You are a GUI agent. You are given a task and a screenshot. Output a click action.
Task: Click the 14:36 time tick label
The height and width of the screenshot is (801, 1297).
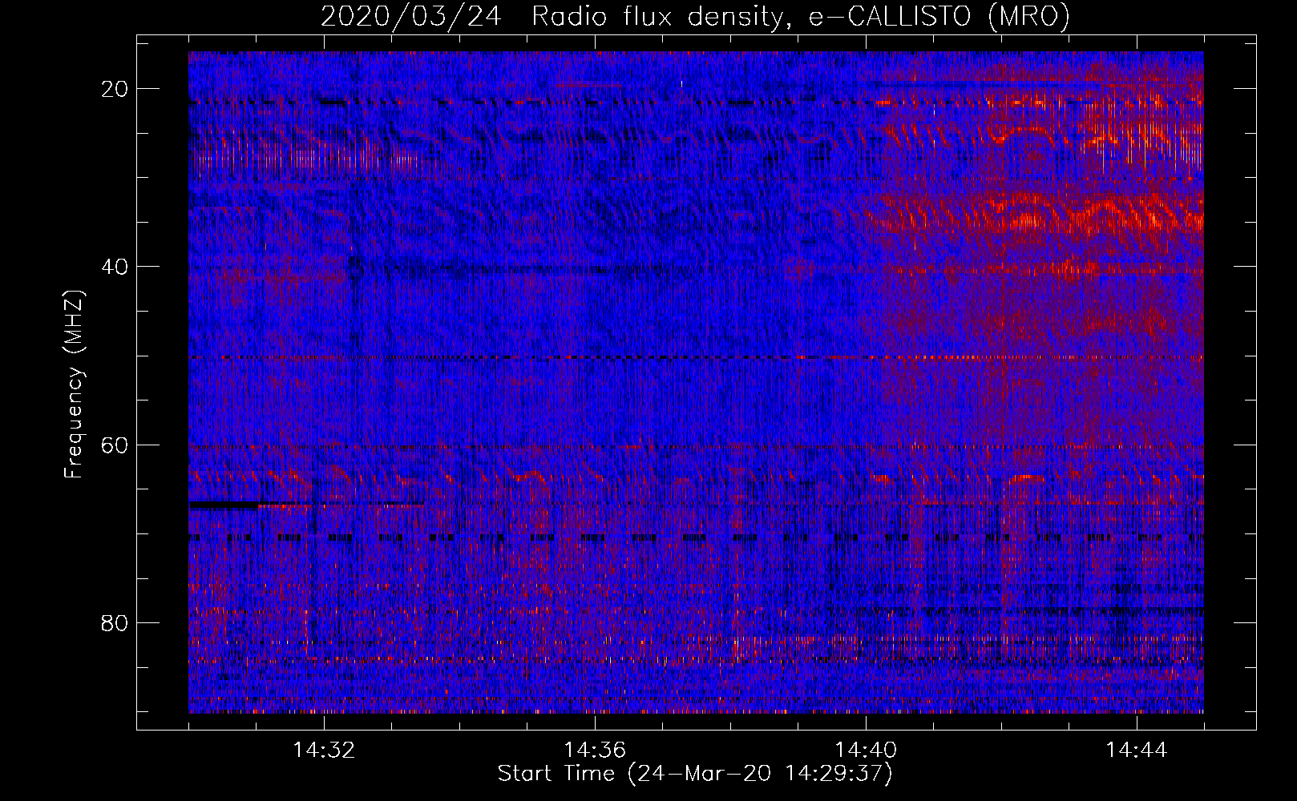pyautogui.click(x=595, y=751)
